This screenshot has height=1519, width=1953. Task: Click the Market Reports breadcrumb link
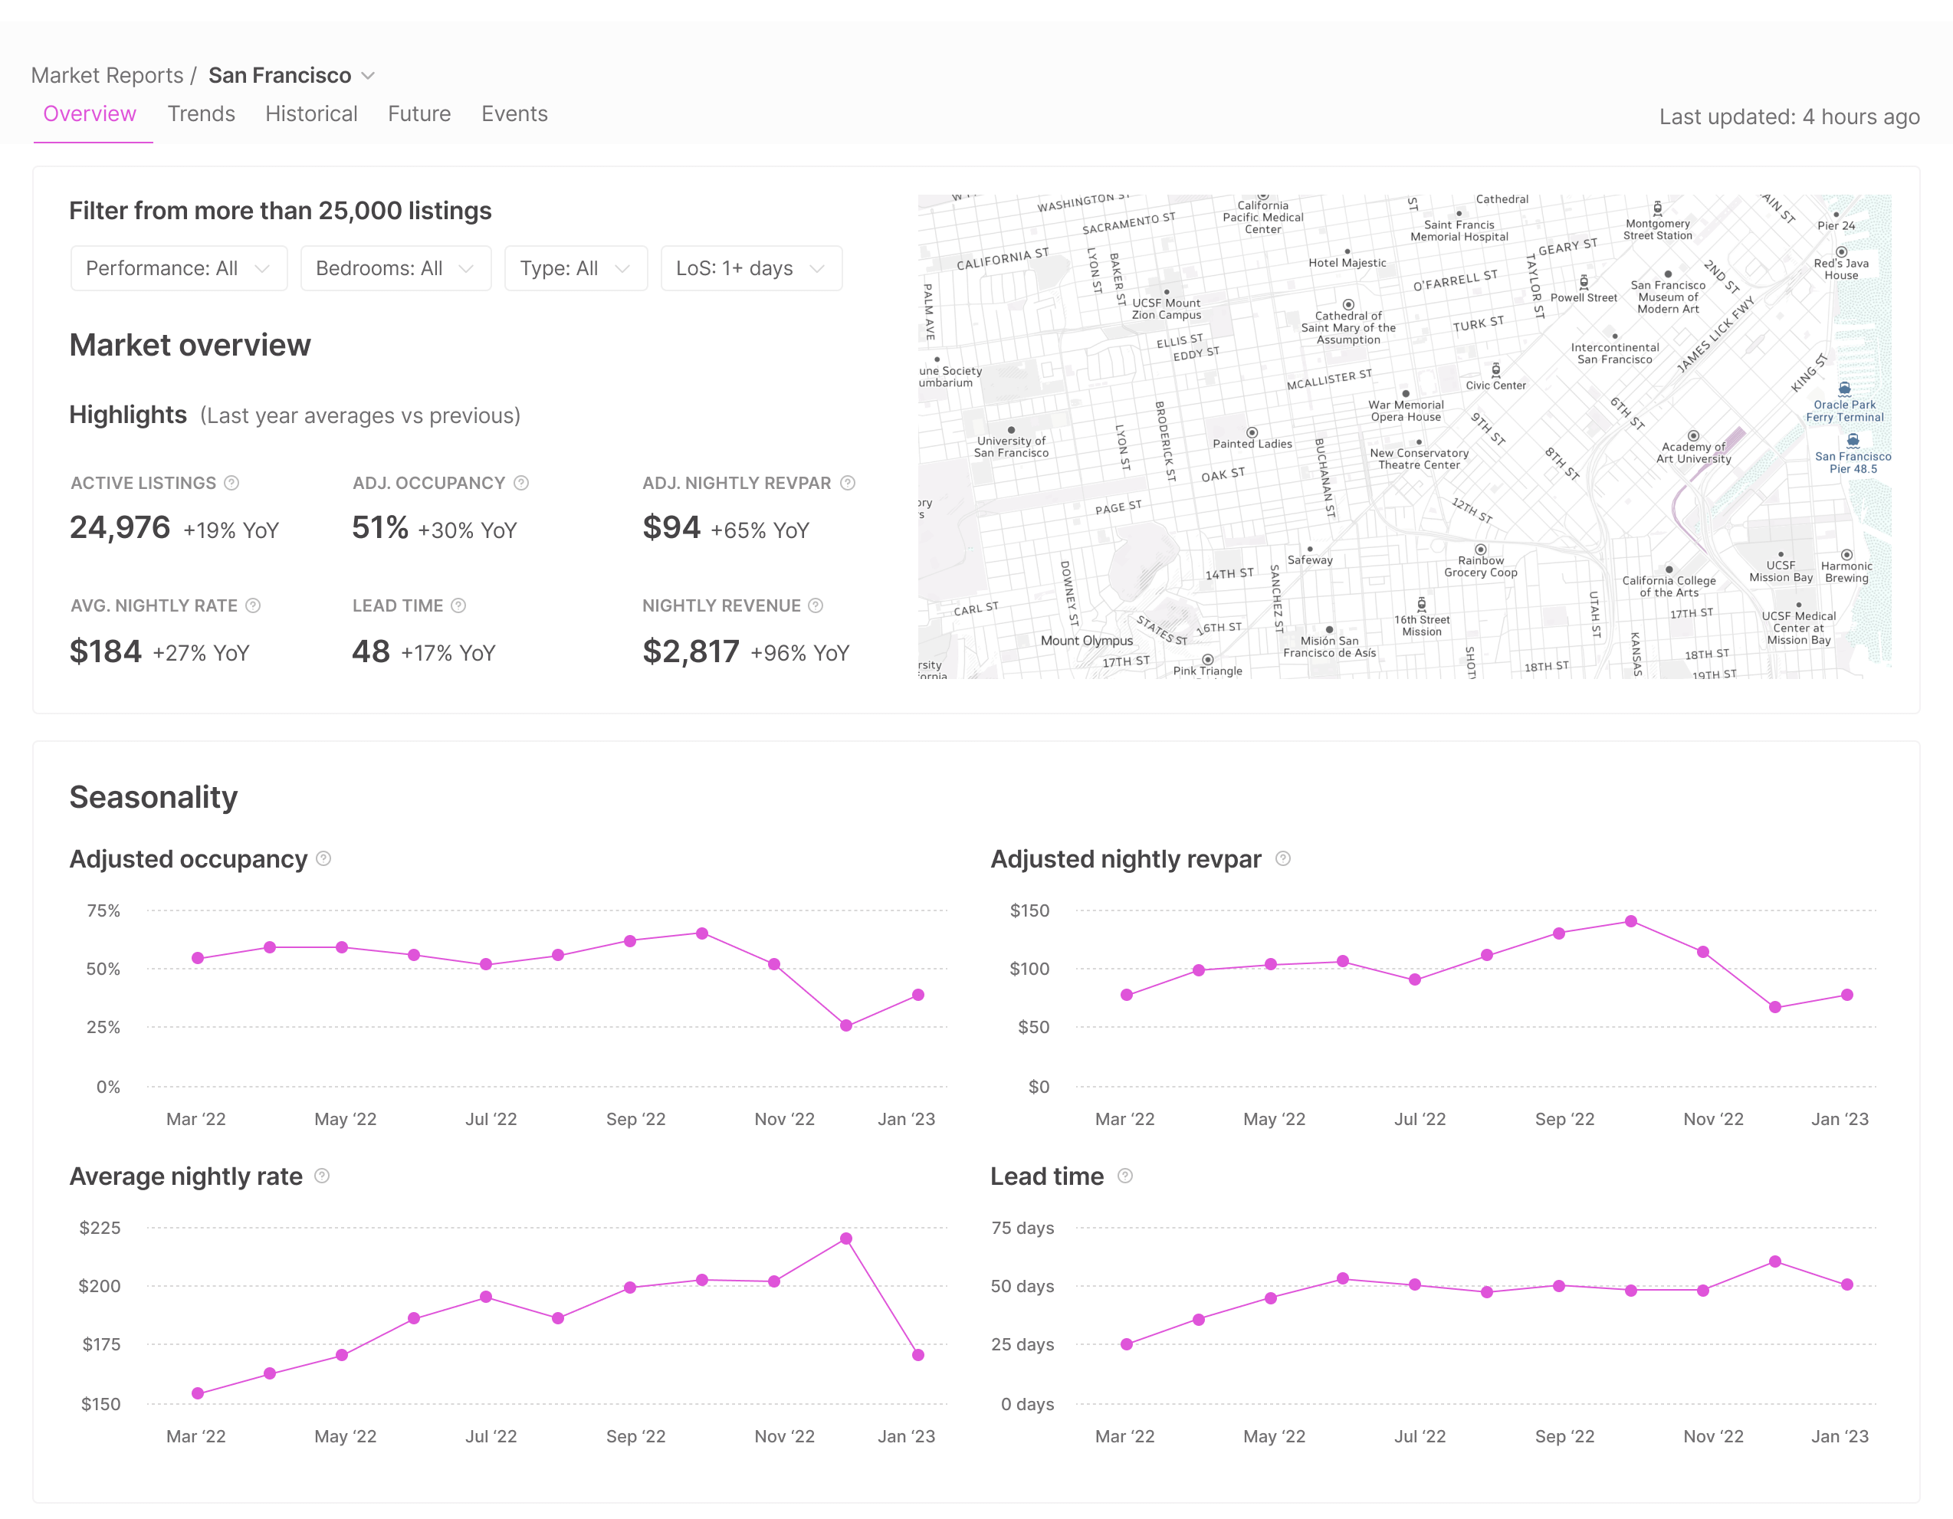107,75
